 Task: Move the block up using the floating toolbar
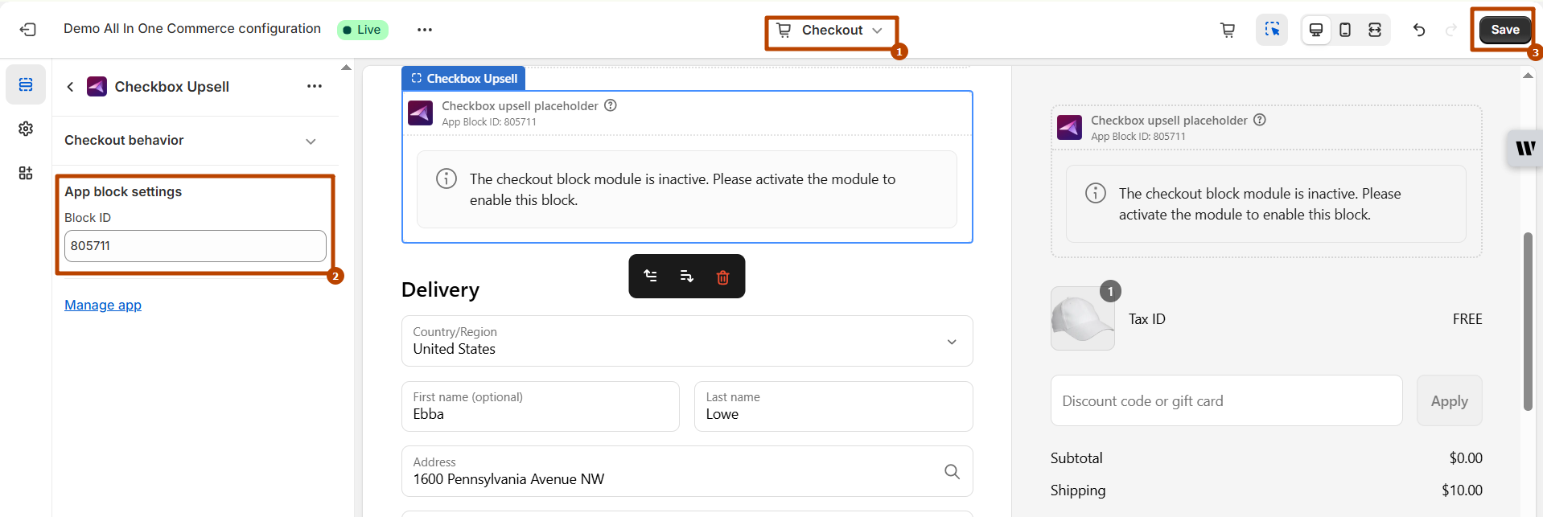click(x=651, y=277)
